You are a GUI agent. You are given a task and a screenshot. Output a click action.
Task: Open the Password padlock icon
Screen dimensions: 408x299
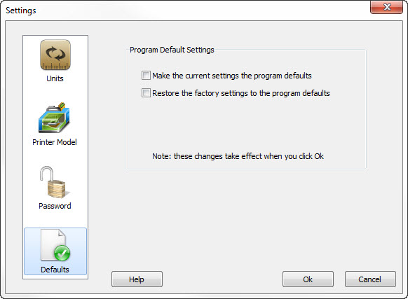click(55, 182)
